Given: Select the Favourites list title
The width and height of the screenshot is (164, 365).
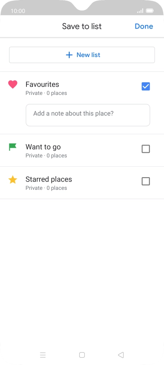Looking at the screenshot, I should click(42, 84).
